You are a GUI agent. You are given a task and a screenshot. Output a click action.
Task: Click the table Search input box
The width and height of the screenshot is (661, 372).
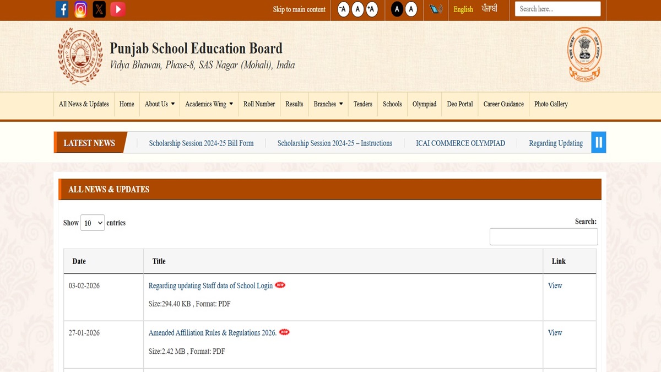point(543,236)
